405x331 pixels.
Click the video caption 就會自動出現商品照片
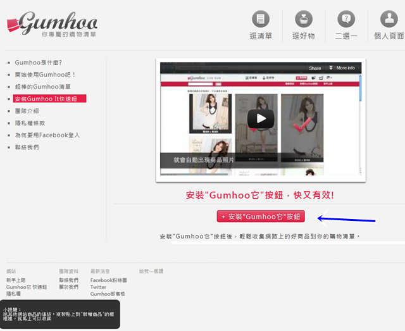204,160
